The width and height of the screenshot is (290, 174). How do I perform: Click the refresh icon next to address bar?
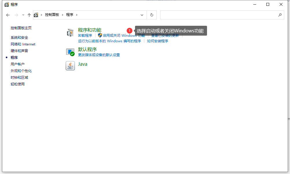pyautogui.click(x=152, y=15)
